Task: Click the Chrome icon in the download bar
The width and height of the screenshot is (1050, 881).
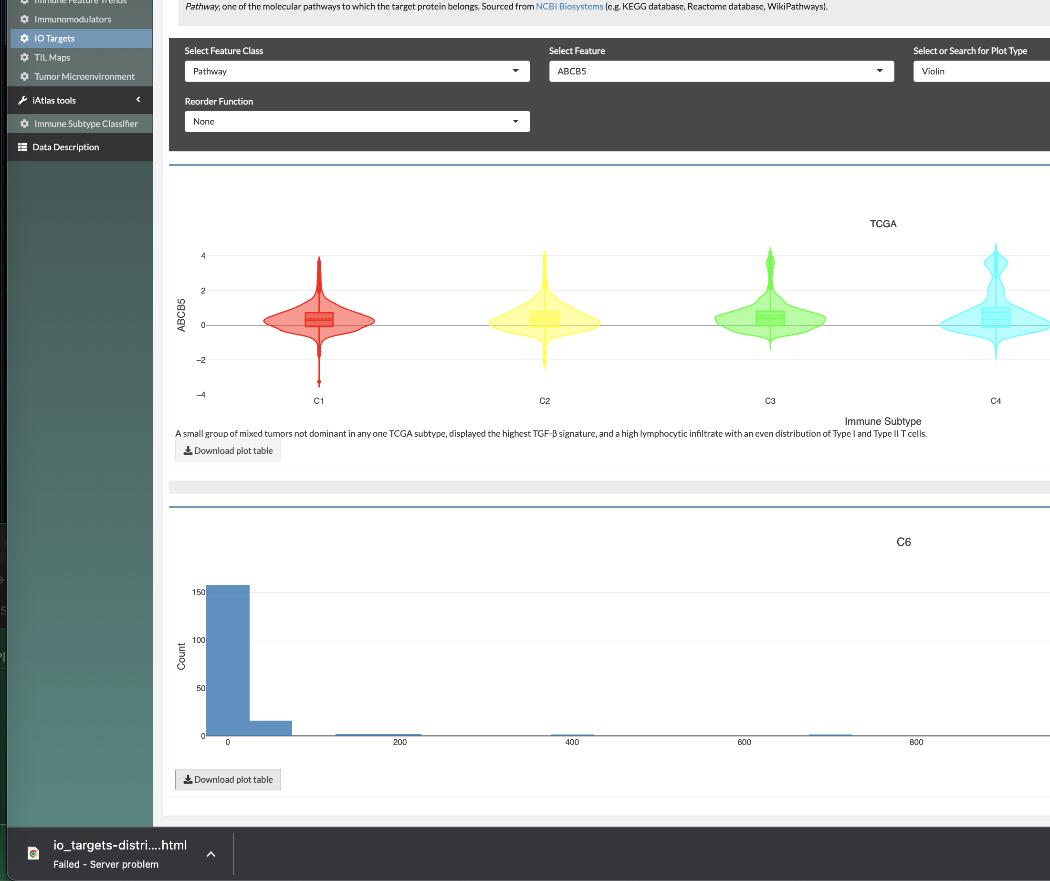Action: (33, 853)
